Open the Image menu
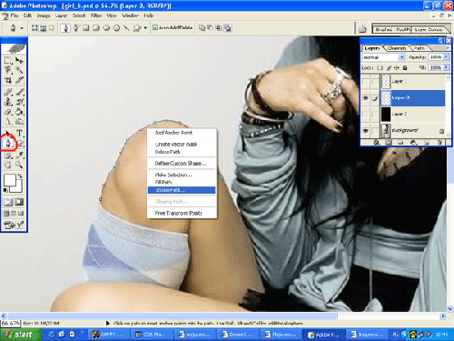 coord(44,15)
